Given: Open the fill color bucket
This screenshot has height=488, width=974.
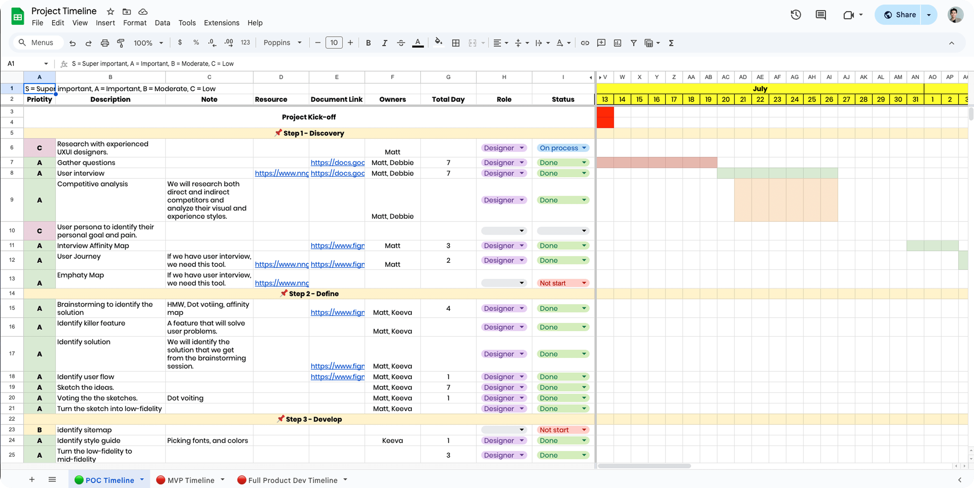Looking at the screenshot, I should click(439, 42).
